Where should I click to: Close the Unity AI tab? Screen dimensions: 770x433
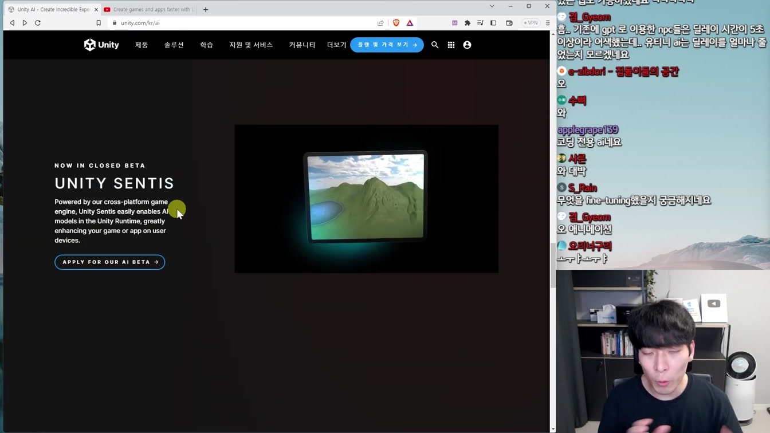point(96,9)
